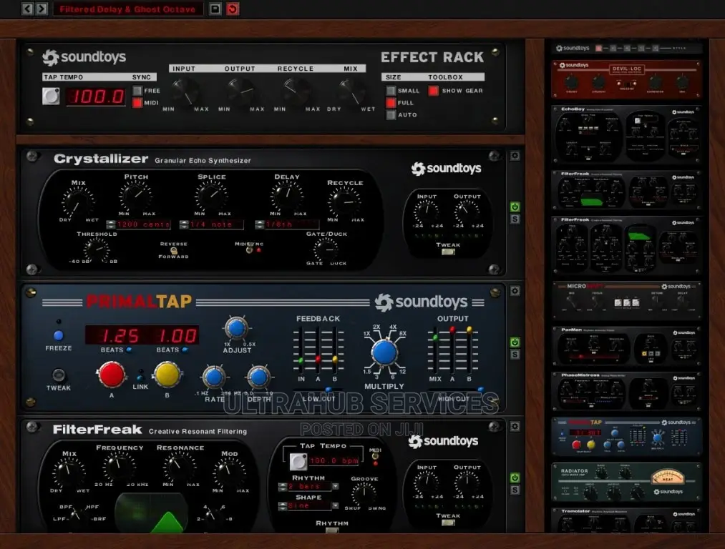Tap the FilterFreak tap tempo button
725x549 pixels.
298,461
